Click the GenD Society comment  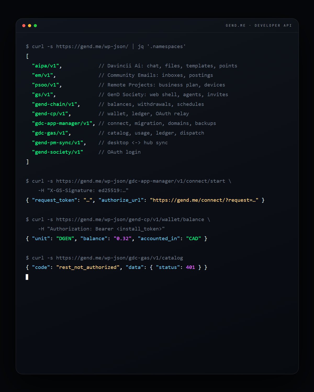(163, 95)
